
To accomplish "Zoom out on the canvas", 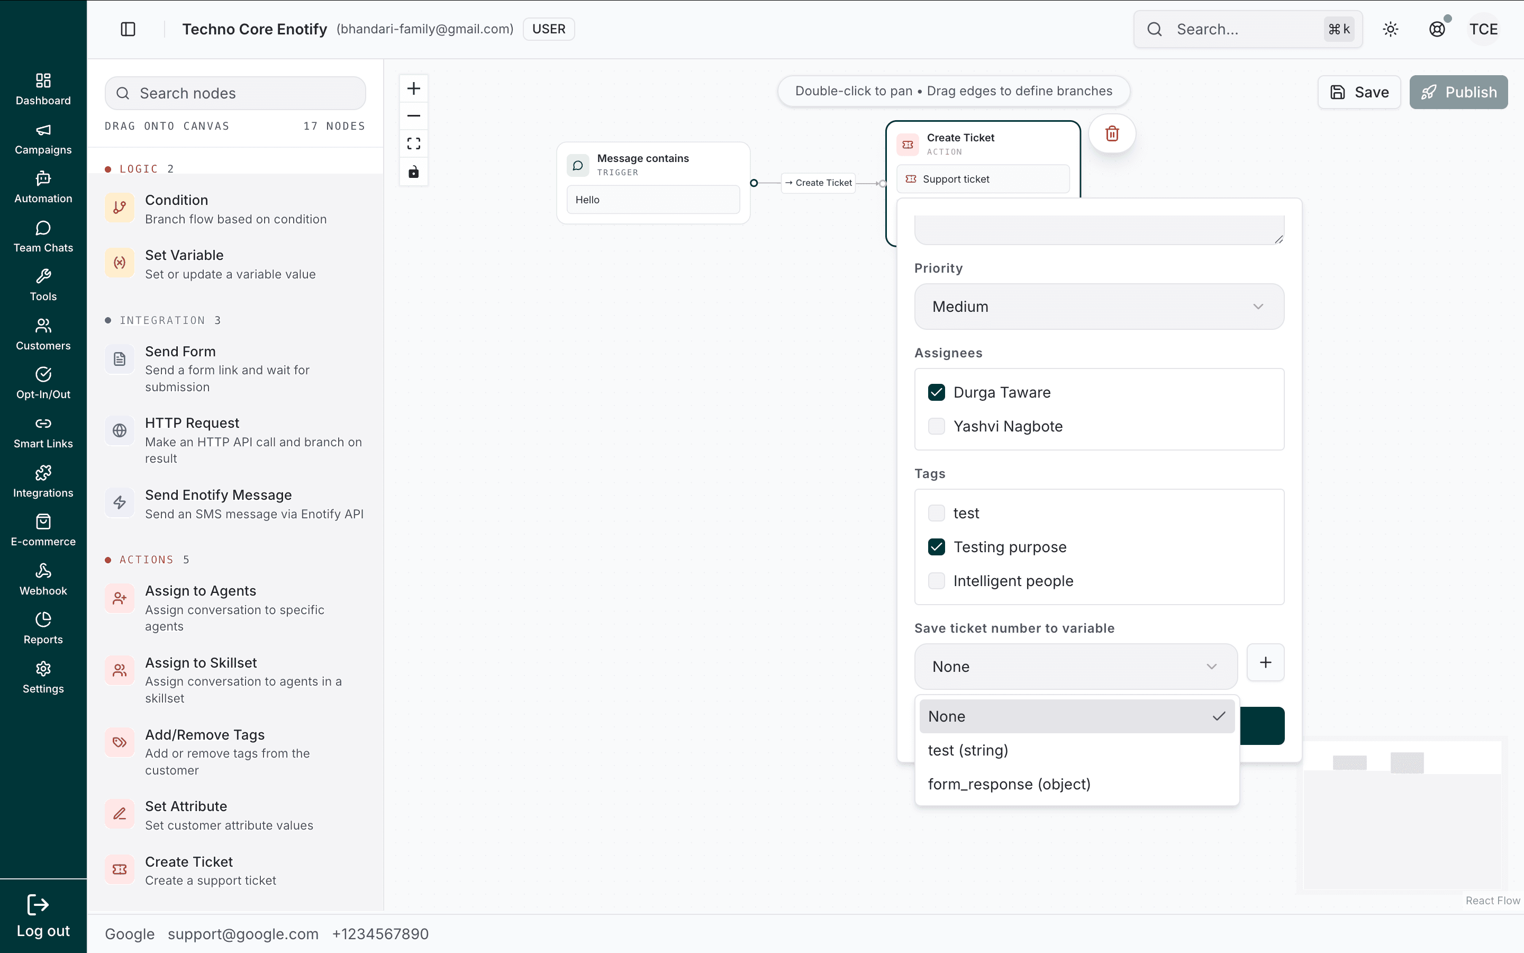I will click(414, 116).
